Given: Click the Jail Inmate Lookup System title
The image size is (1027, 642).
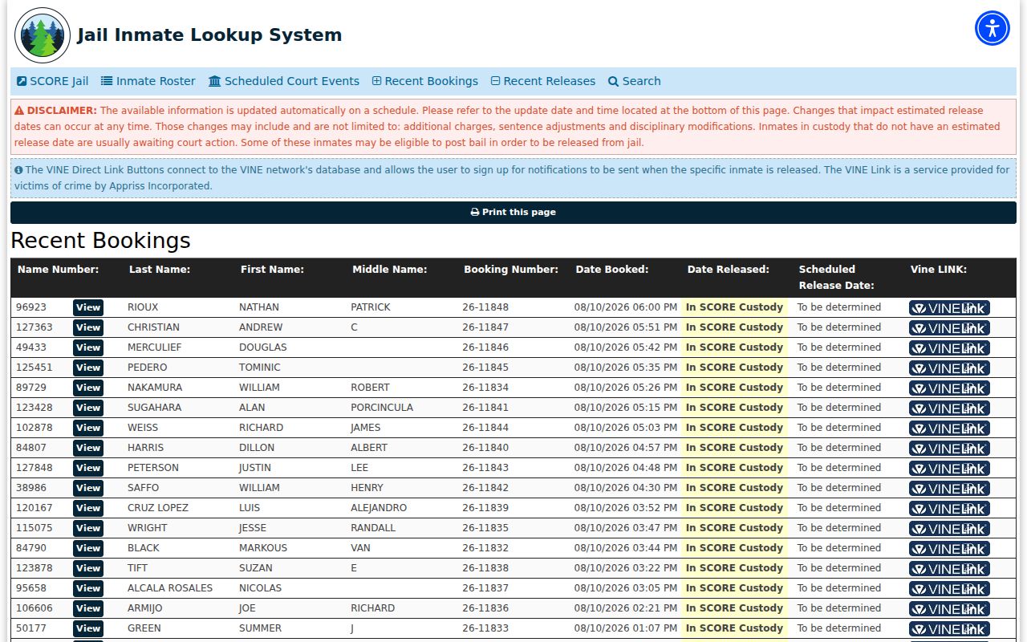Looking at the screenshot, I should pyautogui.click(x=209, y=35).
